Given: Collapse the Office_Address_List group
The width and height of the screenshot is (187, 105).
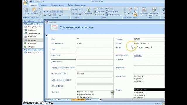Looking at the screenshot, I should 41,24.
